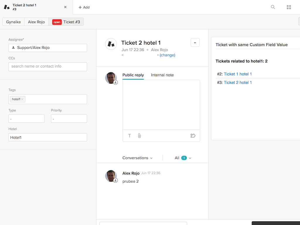
Task: Expand the ticket options dropdown arrow
Action: (195, 42)
